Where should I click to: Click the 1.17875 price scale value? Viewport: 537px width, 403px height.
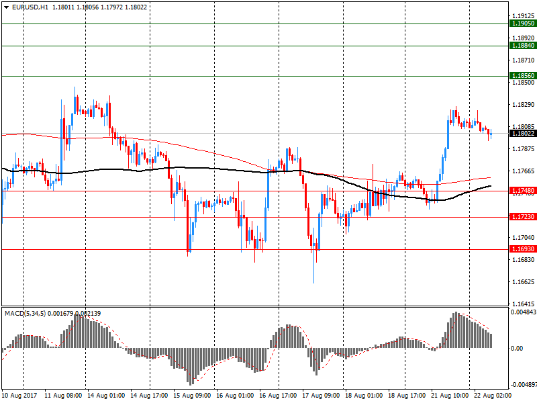[x=524, y=148]
